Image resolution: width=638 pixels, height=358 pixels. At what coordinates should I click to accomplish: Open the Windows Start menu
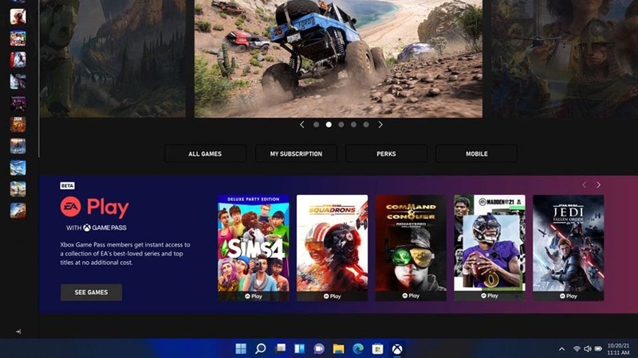tap(241, 348)
